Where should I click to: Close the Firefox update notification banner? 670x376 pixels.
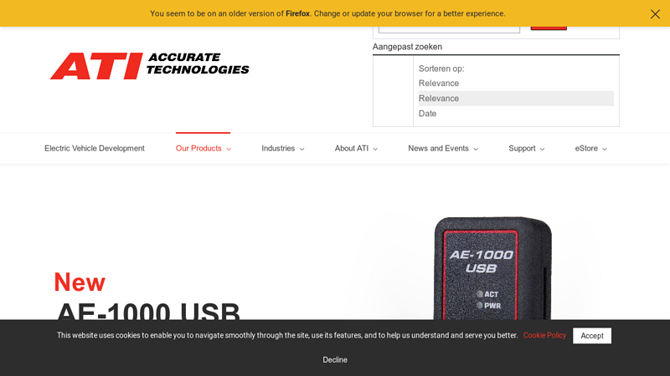click(x=655, y=14)
